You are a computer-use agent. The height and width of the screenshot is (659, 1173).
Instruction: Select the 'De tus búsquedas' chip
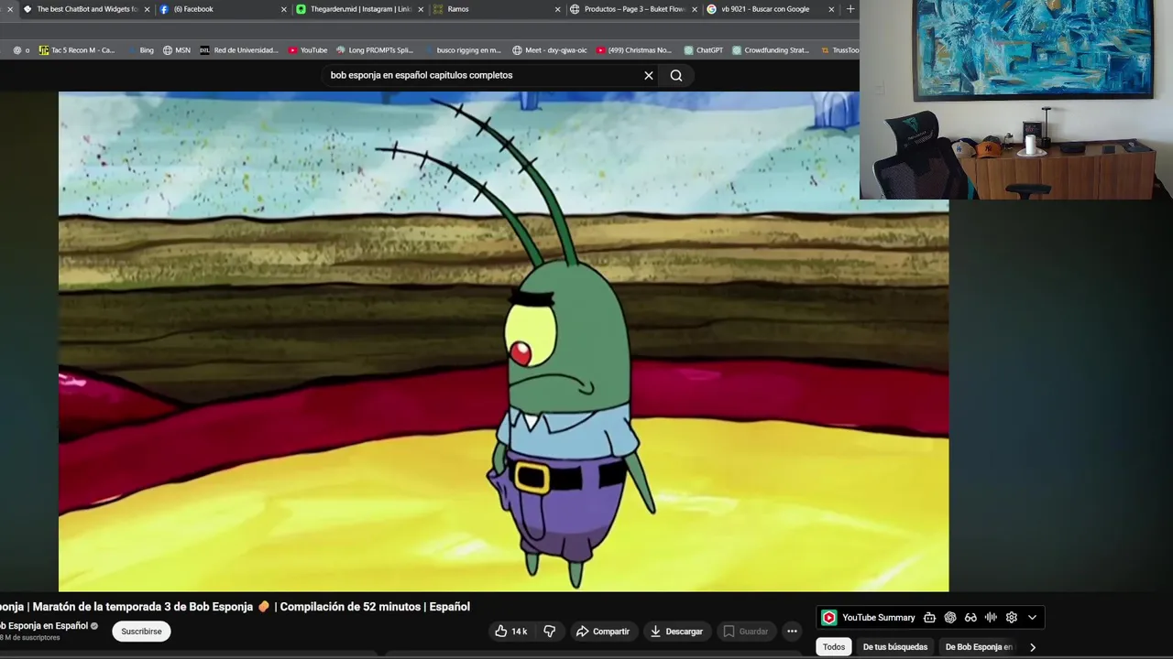click(895, 647)
